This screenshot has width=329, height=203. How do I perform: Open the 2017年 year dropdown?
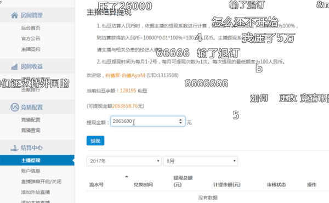click(x=124, y=161)
